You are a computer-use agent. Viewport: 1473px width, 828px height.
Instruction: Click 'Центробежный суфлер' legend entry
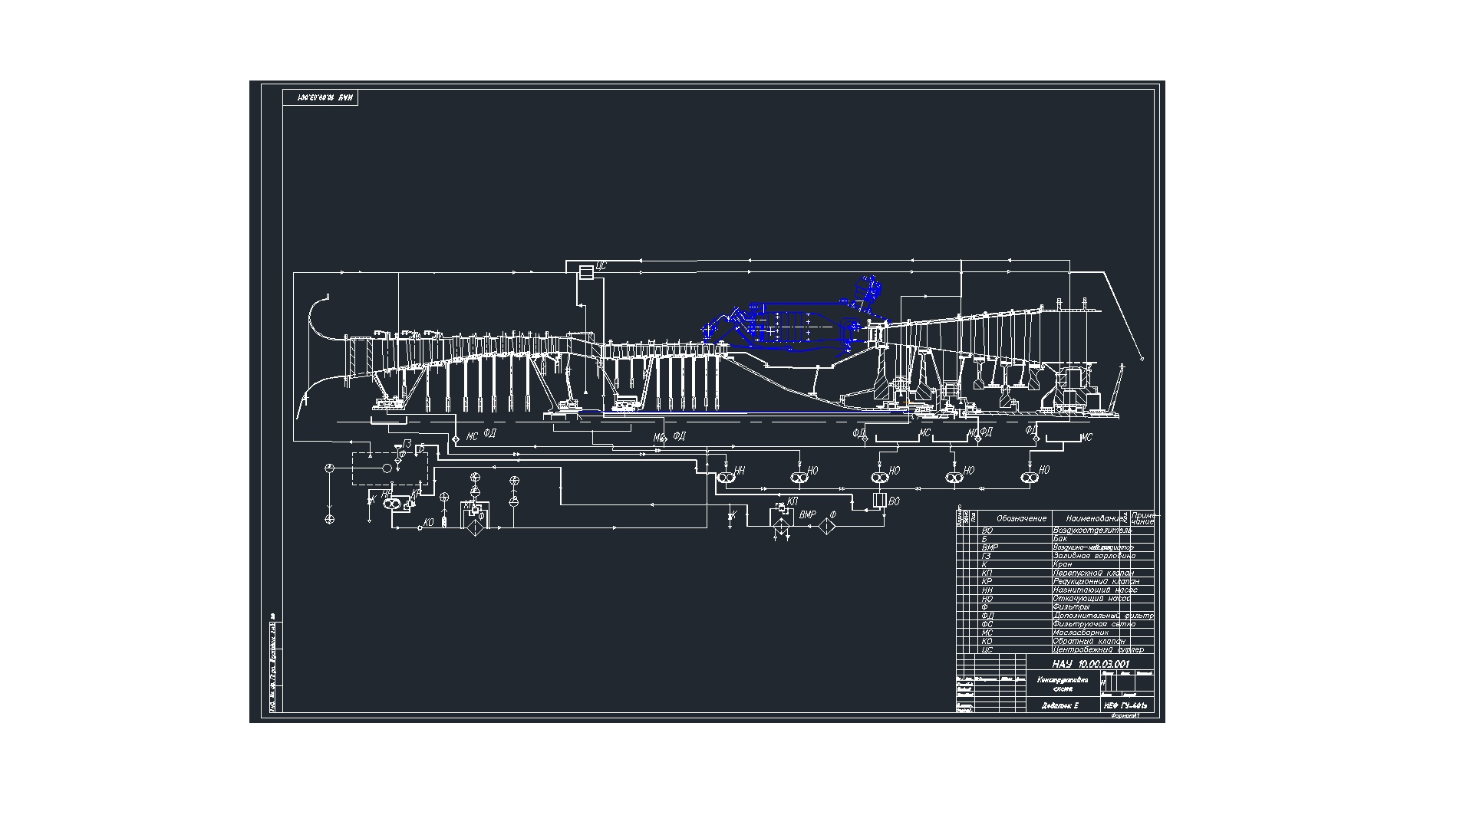point(1099,649)
